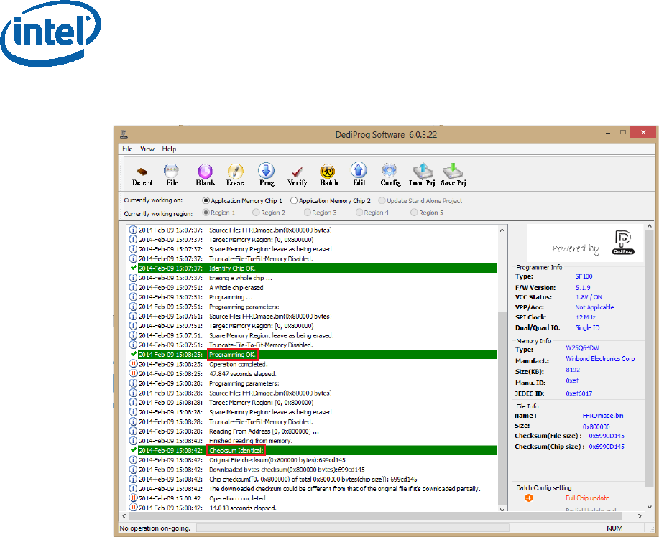The height and width of the screenshot is (537, 659).
Task: Click the log scroll-up arrow
Action: tap(502, 230)
